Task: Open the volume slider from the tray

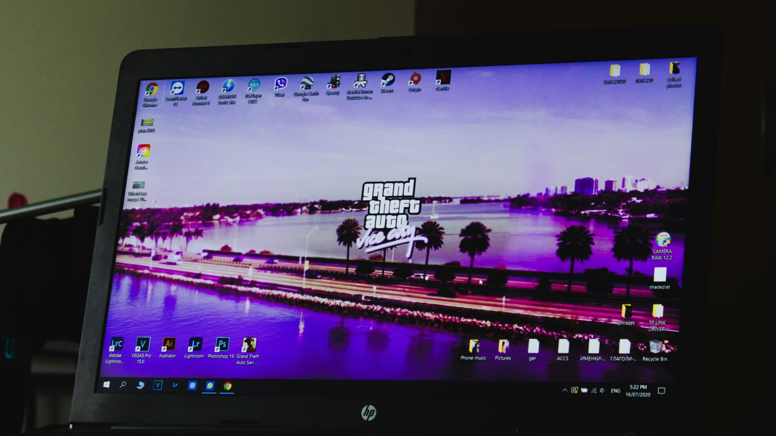Action: tap(603, 391)
